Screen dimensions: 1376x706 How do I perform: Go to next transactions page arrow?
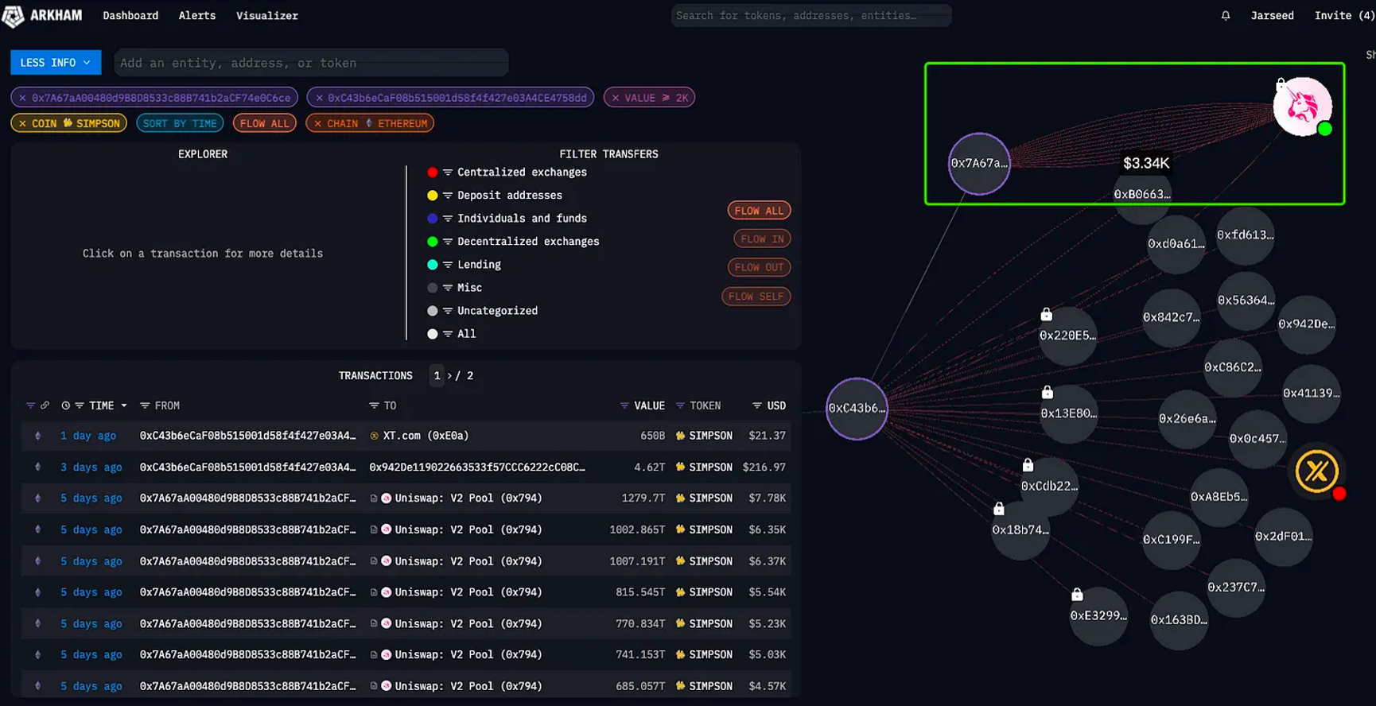[449, 376]
